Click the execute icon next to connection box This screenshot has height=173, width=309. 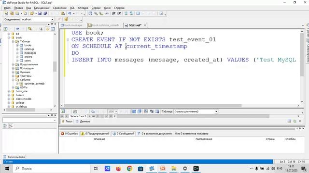[66, 19]
